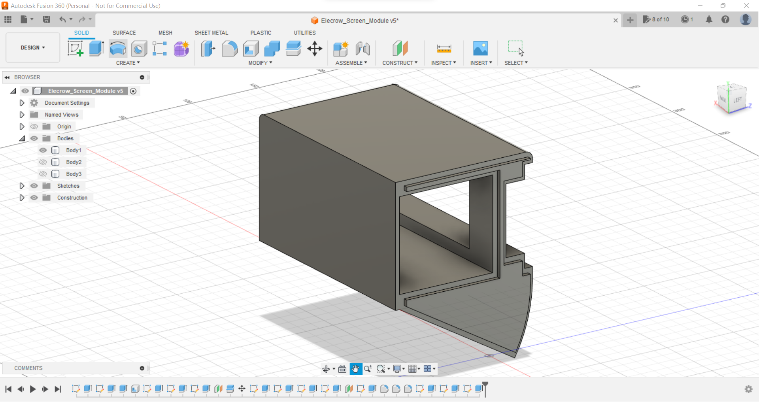759x402 pixels.
Task: Toggle visibility of the Construction folder
Action: pyautogui.click(x=34, y=198)
